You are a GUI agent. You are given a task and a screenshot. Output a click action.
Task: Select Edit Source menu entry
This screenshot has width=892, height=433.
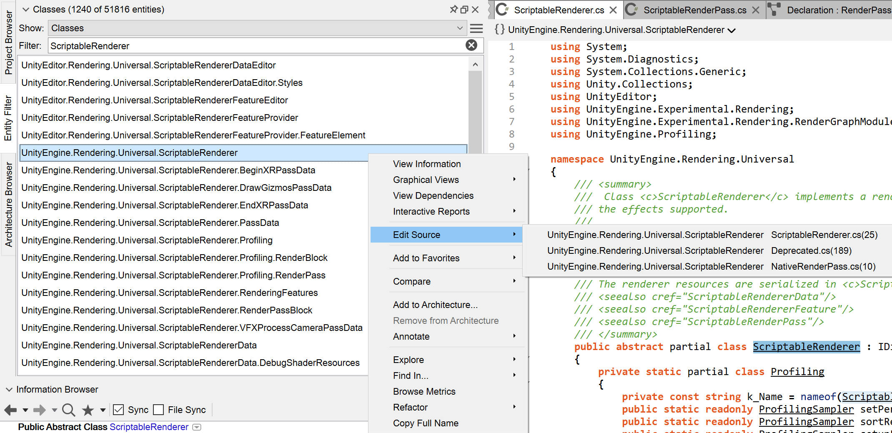click(446, 235)
